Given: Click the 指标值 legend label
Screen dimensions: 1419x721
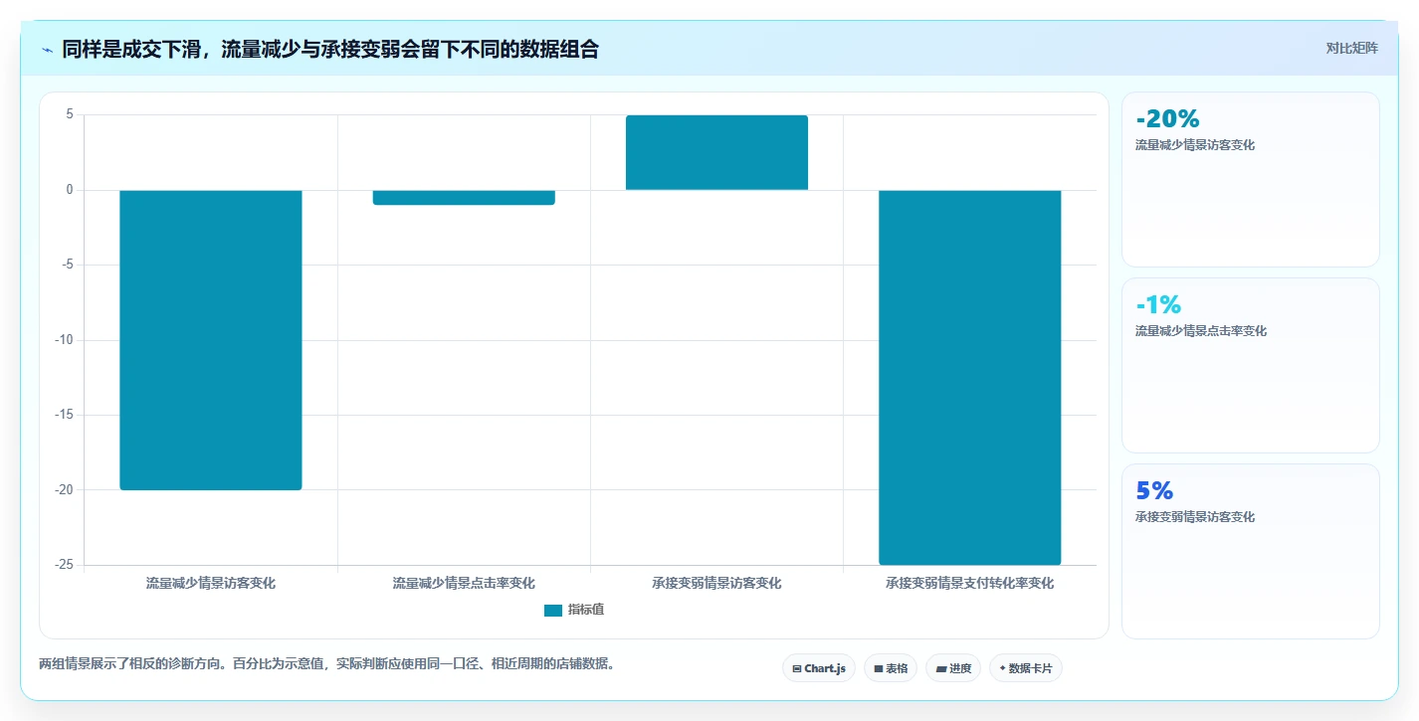Looking at the screenshot, I should tap(586, 610).
